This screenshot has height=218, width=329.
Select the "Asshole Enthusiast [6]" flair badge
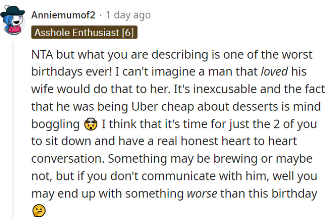84,33
